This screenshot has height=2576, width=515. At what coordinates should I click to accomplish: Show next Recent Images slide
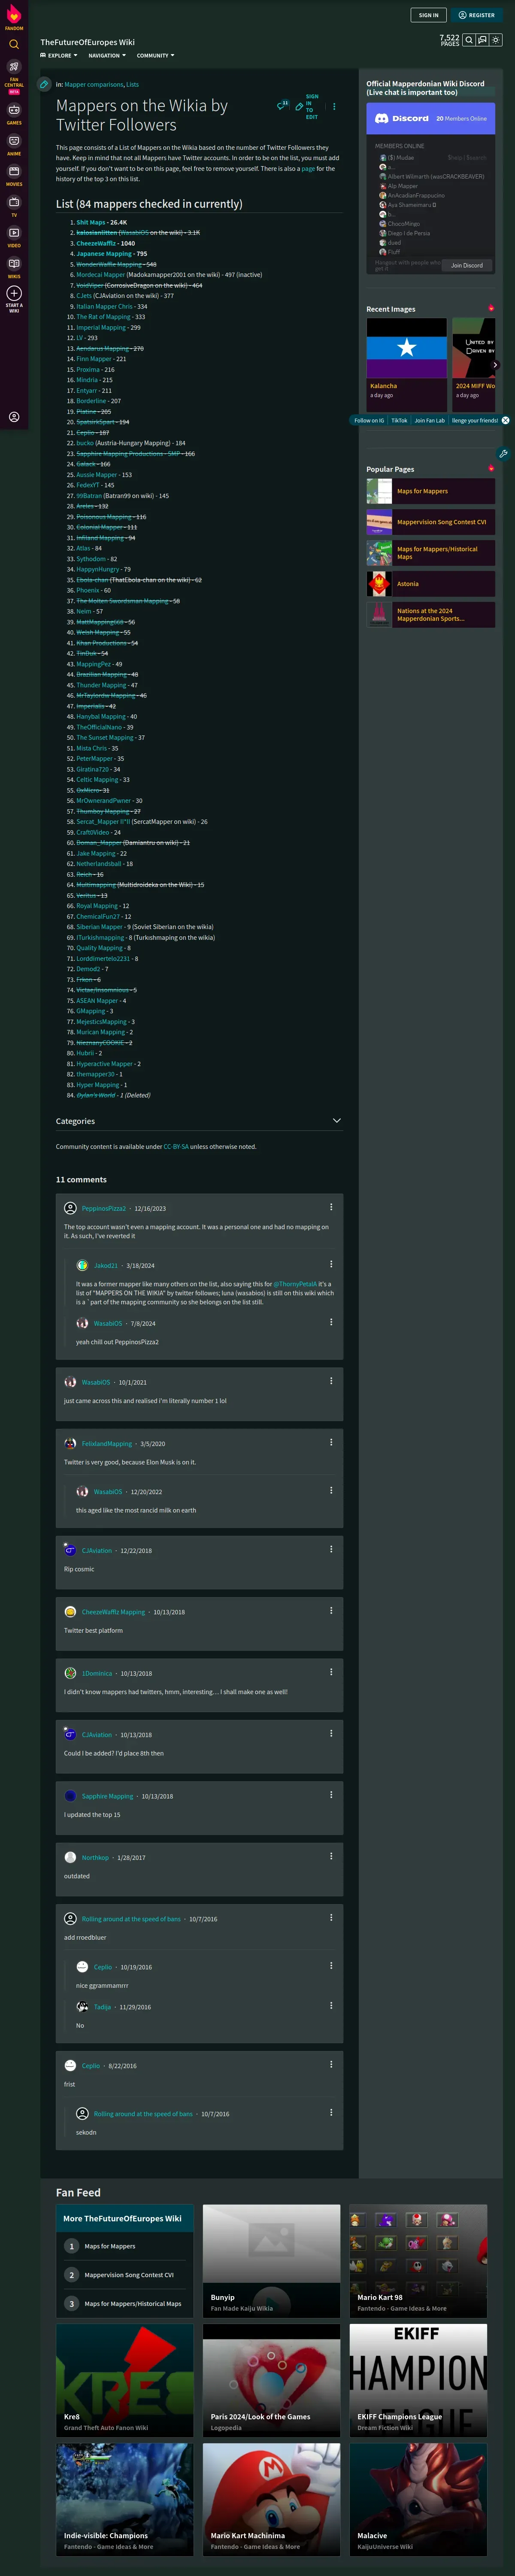[495, 364]
